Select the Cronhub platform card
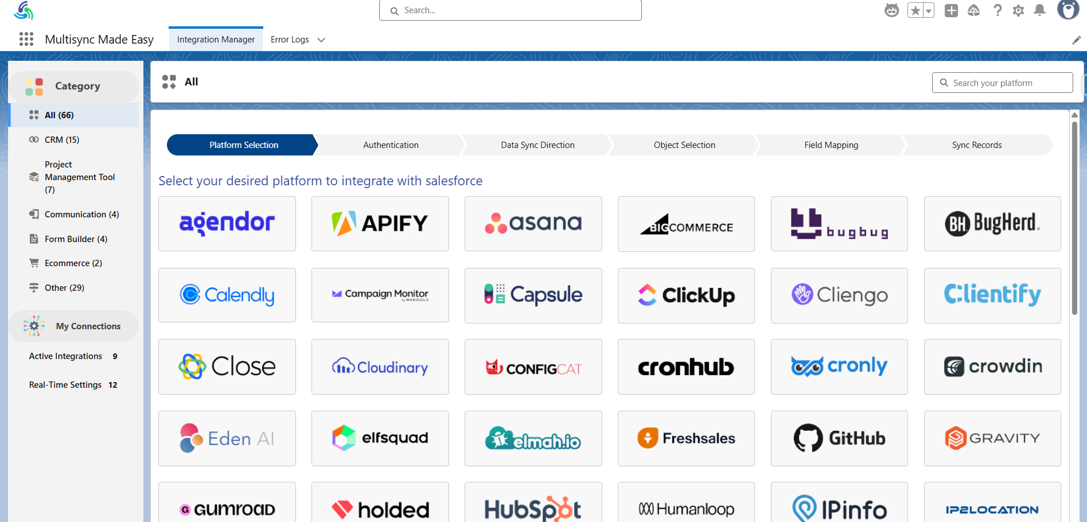Viewport: 1087px width, 522px height. point(686,367)
